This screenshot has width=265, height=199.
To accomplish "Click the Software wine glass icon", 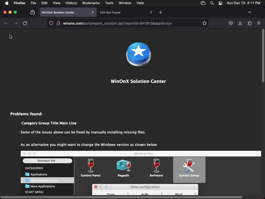I will (x=156, y=166).
